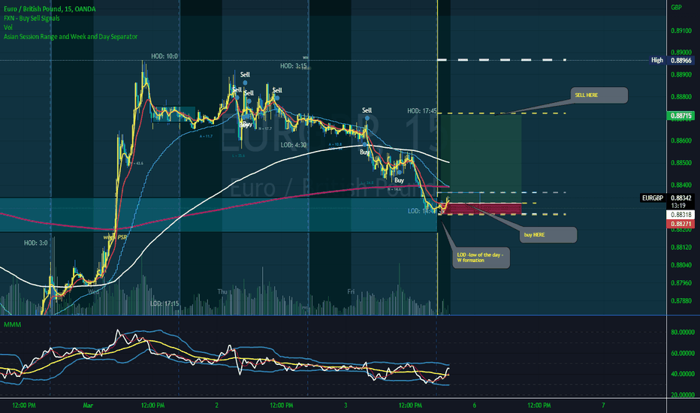Click 0.88400 on the price axis
The height and width of the screenshot is (413, 700).
pos(681,185)
